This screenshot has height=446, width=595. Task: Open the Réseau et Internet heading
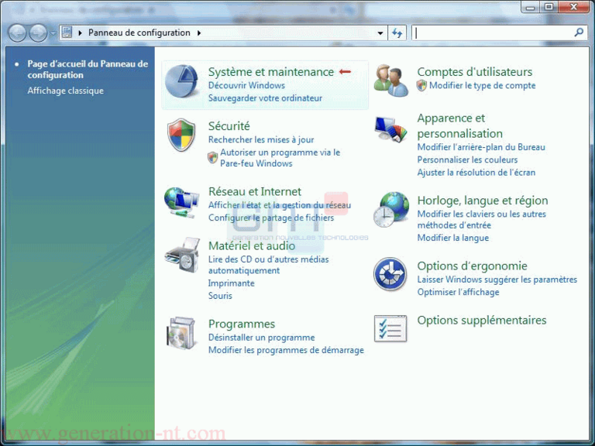coord(255,191)
